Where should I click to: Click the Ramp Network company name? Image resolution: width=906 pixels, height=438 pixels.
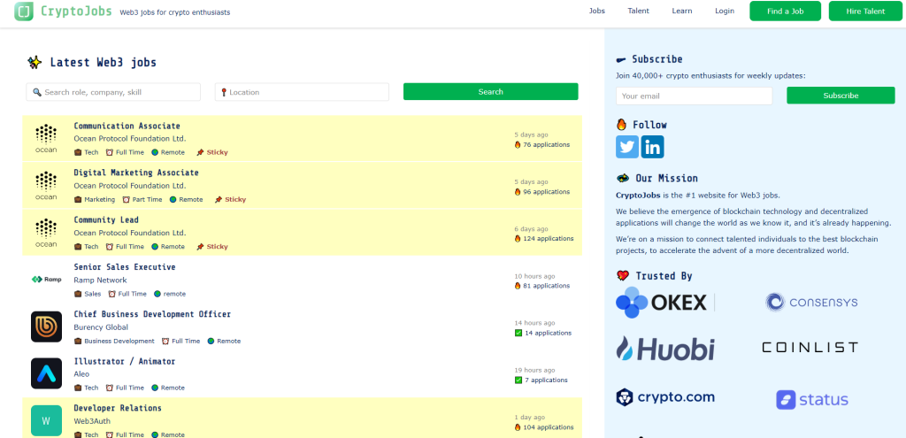click(101, 280)
